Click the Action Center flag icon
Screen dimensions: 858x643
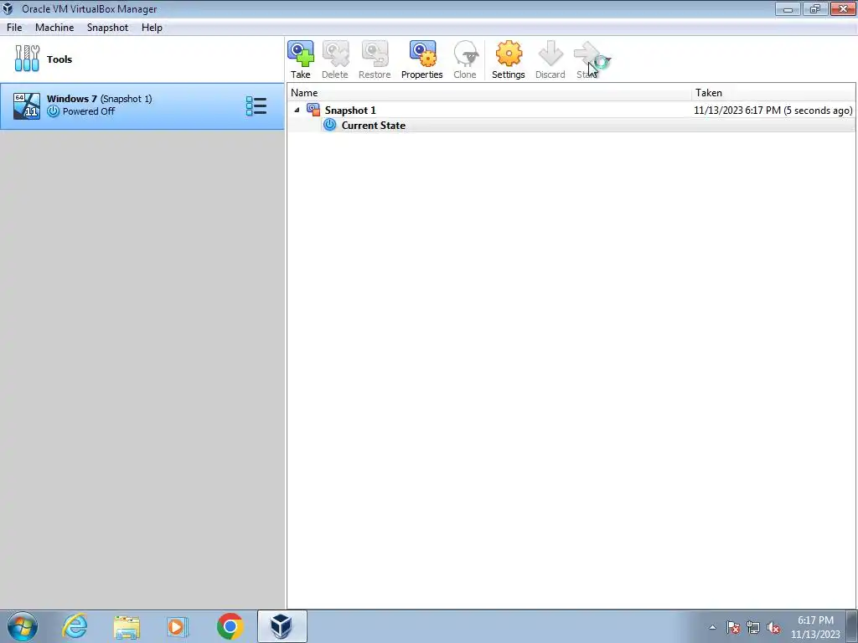(x=733, y=627)
